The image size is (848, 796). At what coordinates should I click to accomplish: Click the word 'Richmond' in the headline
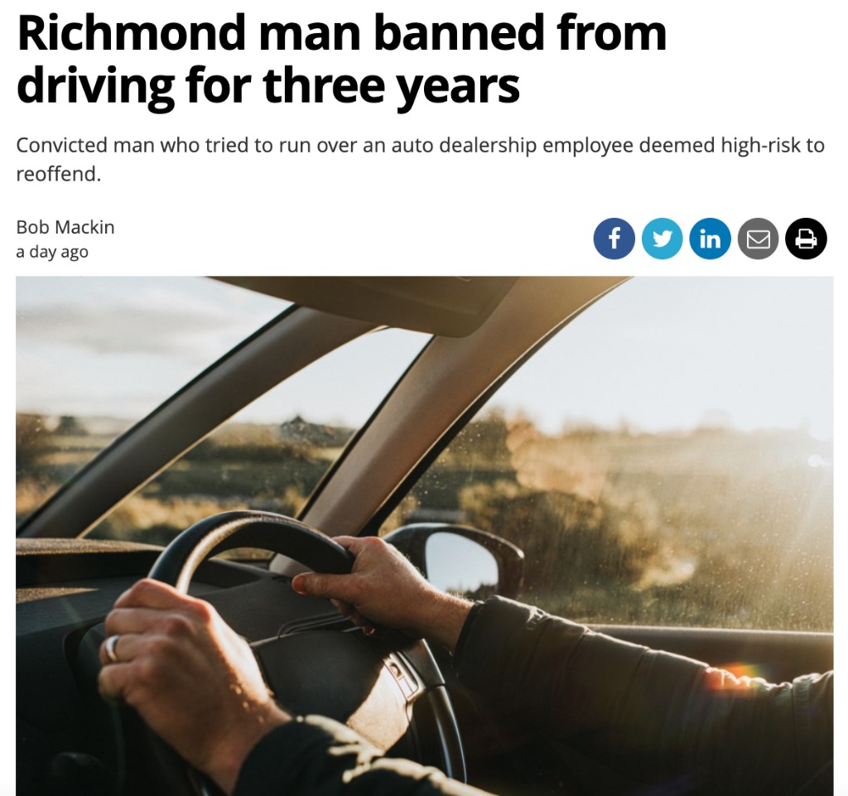[132, 33]
